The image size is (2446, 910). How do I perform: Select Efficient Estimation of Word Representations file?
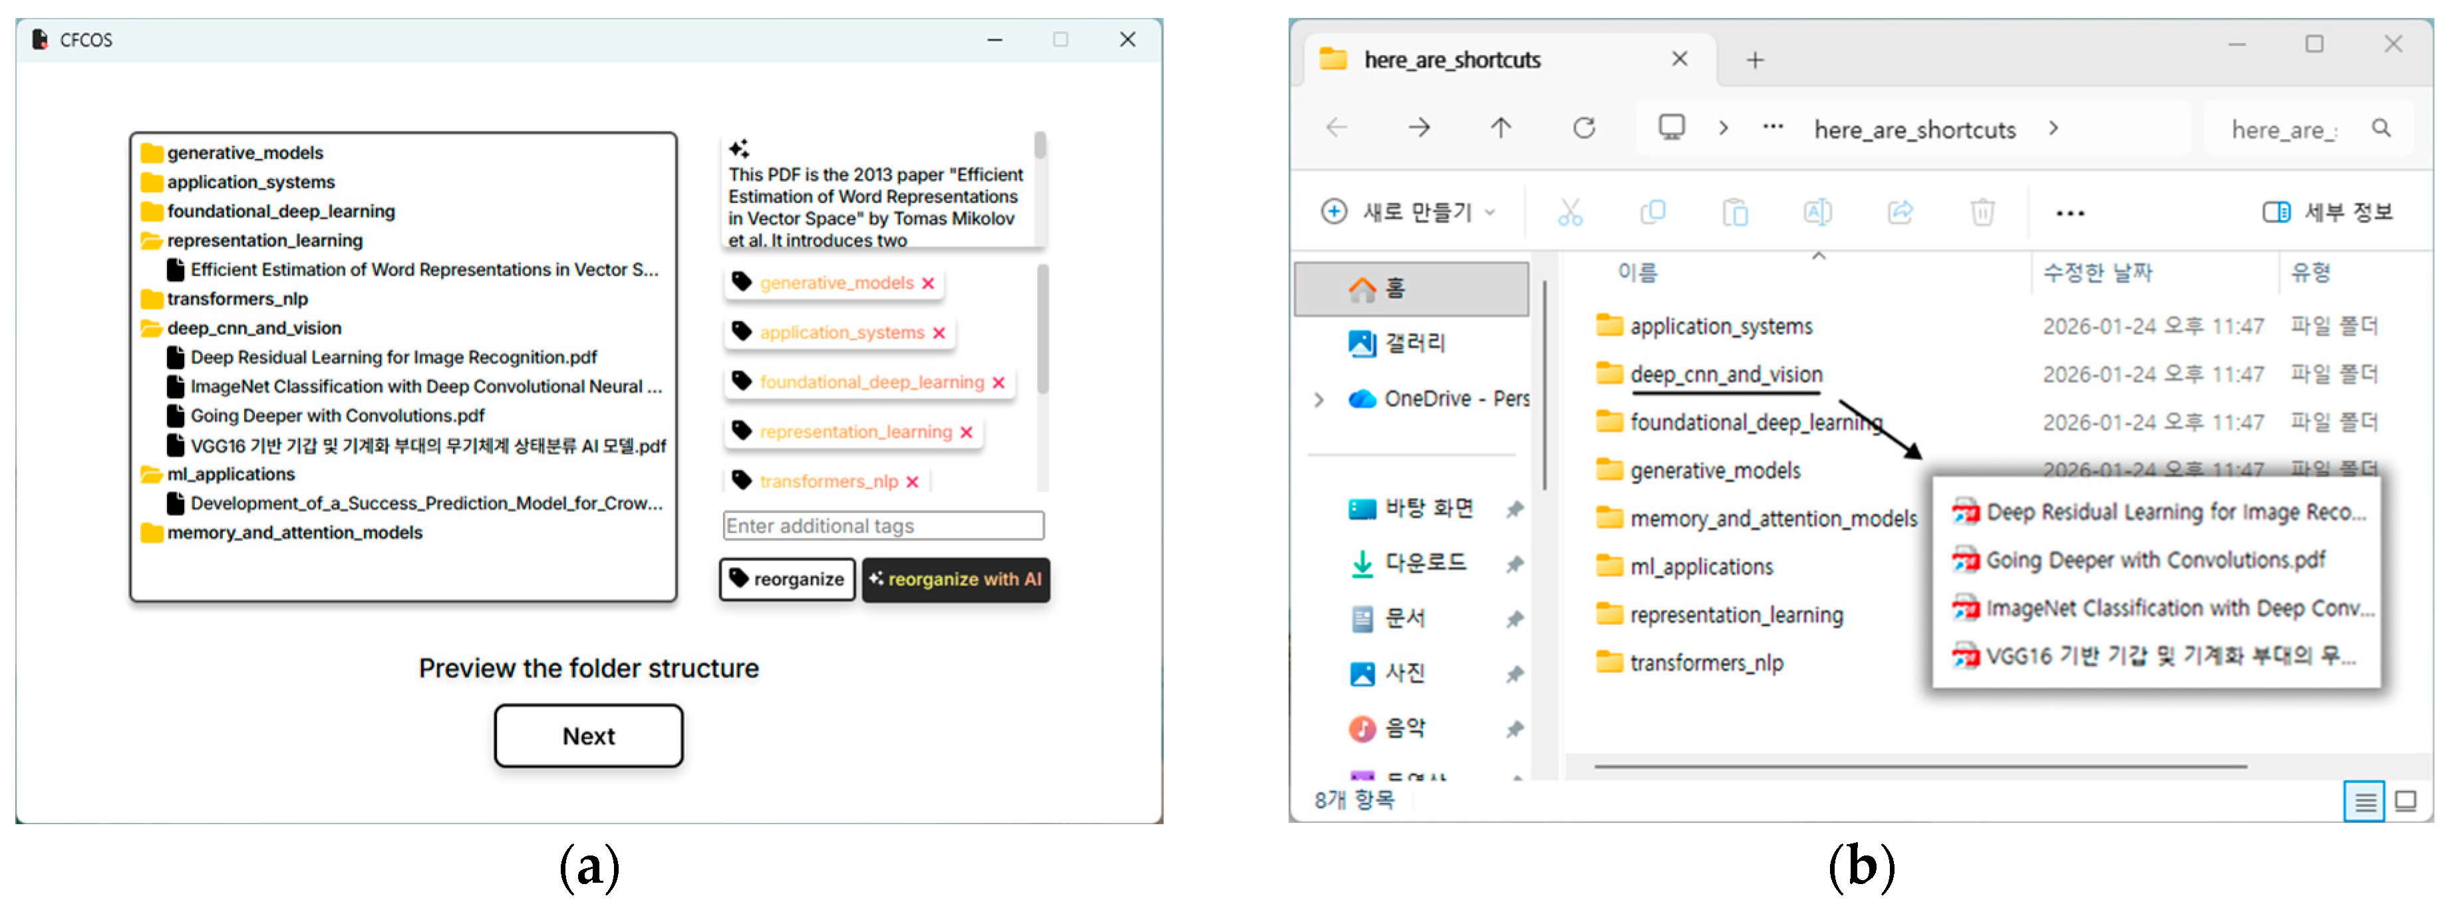pyautogui.click(x=413, y=271)
